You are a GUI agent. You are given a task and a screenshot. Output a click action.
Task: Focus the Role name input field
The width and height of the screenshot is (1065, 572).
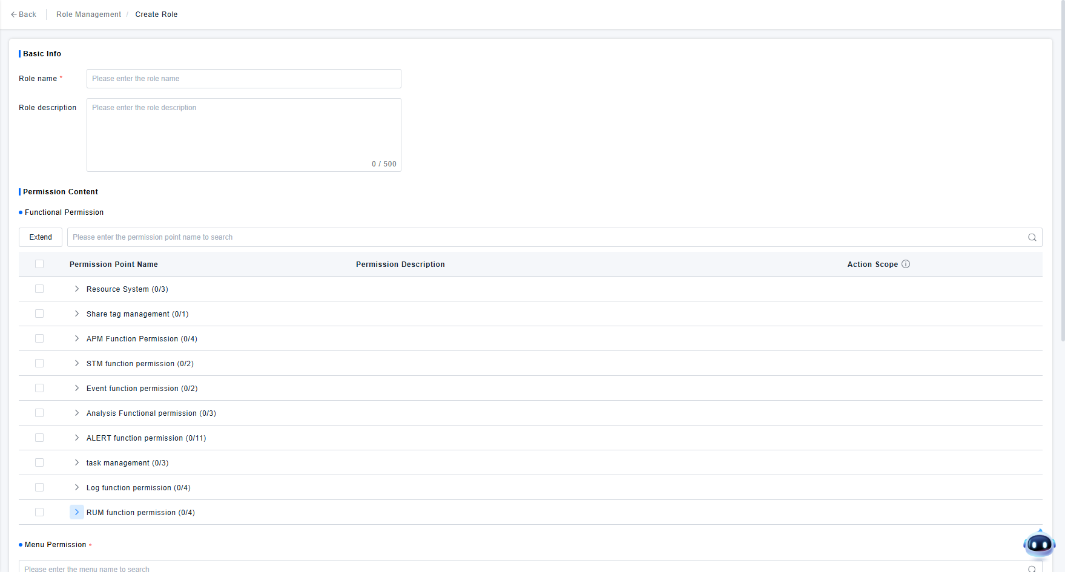coord(243,79)
